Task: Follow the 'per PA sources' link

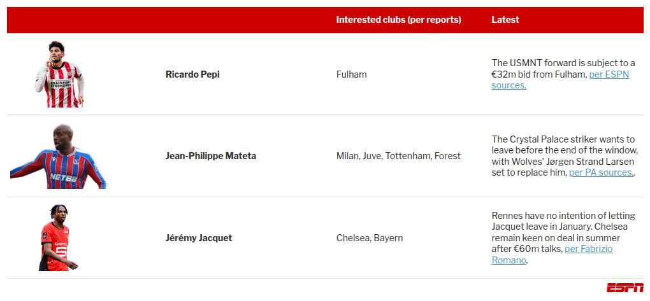Action: tap(601, 172)
